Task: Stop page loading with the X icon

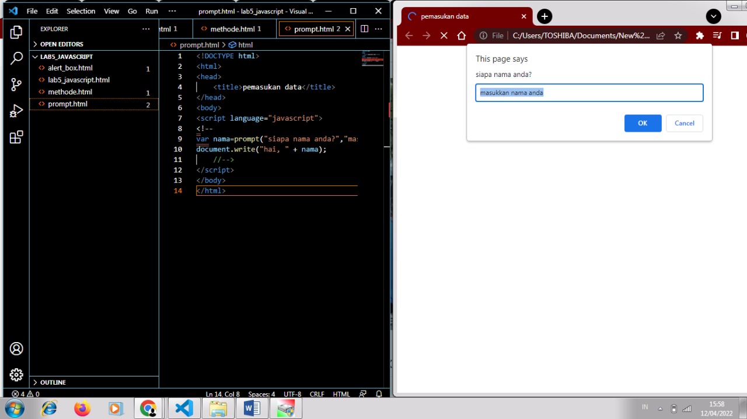Action: pyautogui.click(x=444, y=36)
